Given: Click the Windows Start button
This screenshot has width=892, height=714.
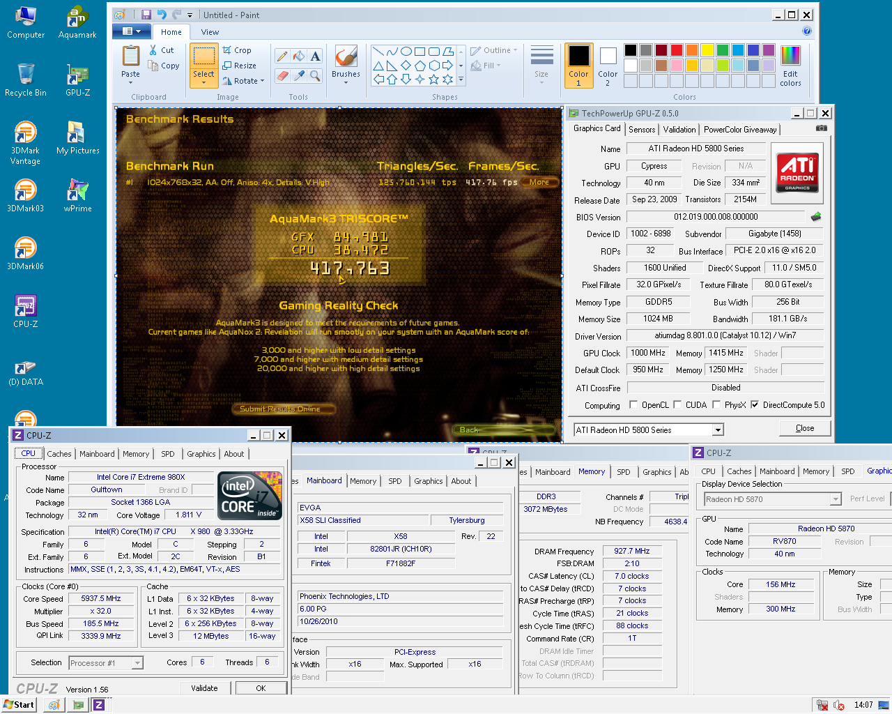Looking at the screenshot, I should [x=19, y=705].
